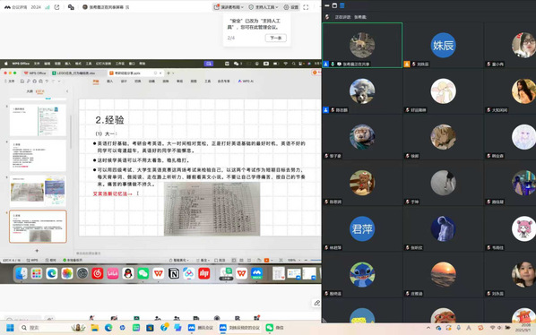Switch participant panel to list layout icon
Image resolution: width=536 pixels, height=335 pixels.
coord(342,5)
